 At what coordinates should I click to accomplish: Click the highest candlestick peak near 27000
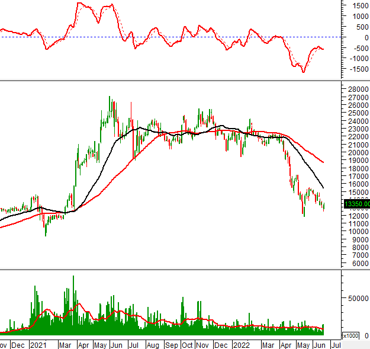click(x=110, y=98)
